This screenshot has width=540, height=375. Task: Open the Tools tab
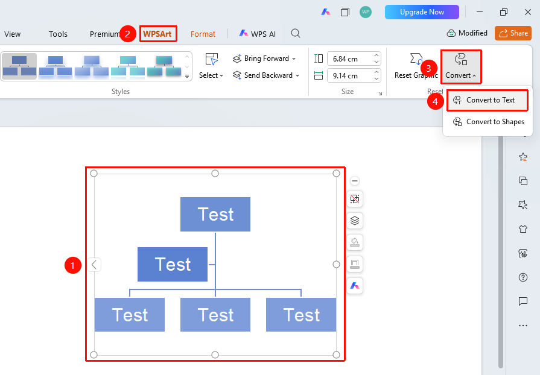pos(58,34)
